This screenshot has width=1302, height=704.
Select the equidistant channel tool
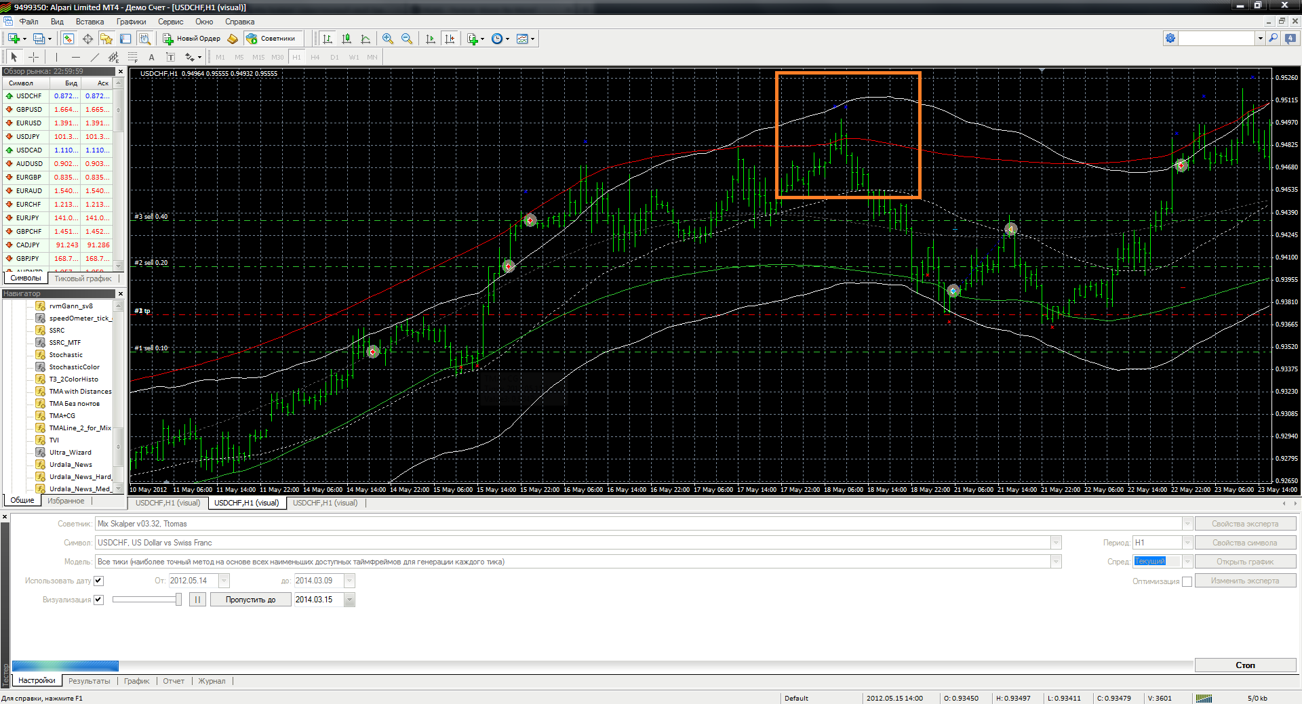point(113,57)
